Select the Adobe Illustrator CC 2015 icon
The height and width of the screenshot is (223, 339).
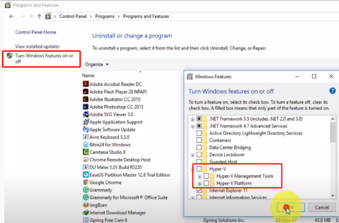point(85,99)
